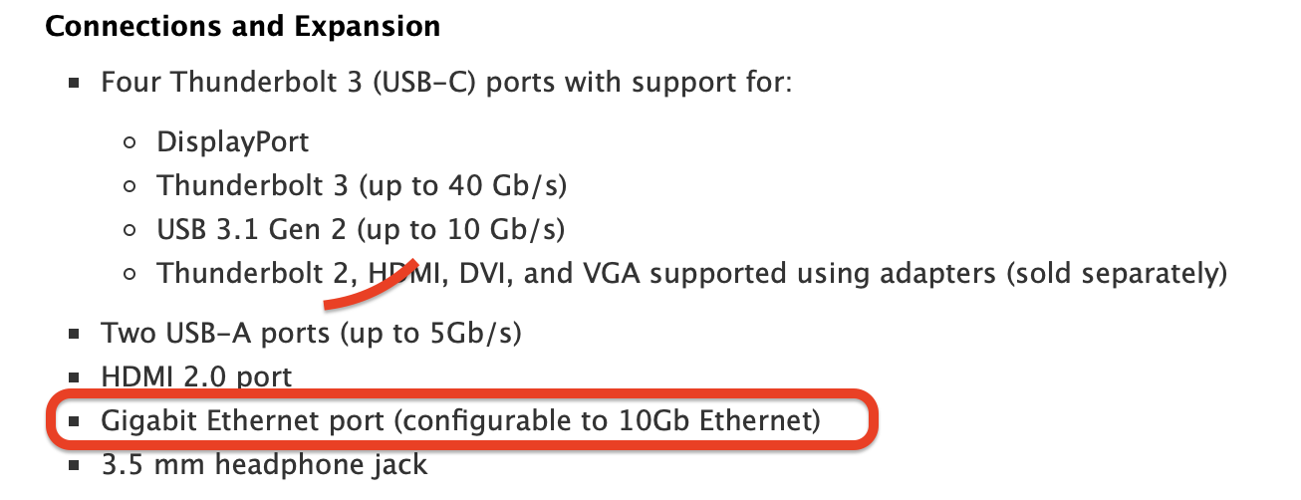This screenshot has width=1301, height=500.
Task: Click the word "DisplayPort"
Action: tap(233, 142)
